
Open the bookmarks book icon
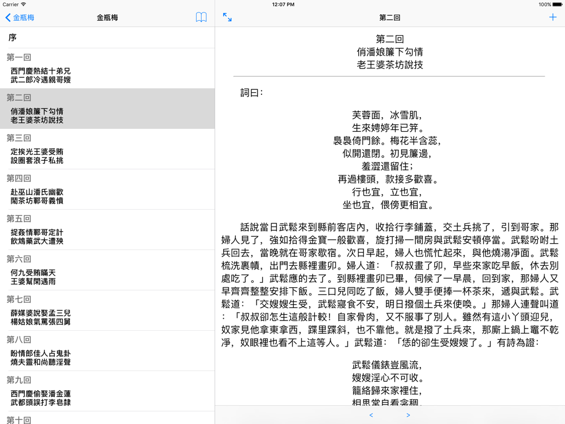(x=201, y=18)
